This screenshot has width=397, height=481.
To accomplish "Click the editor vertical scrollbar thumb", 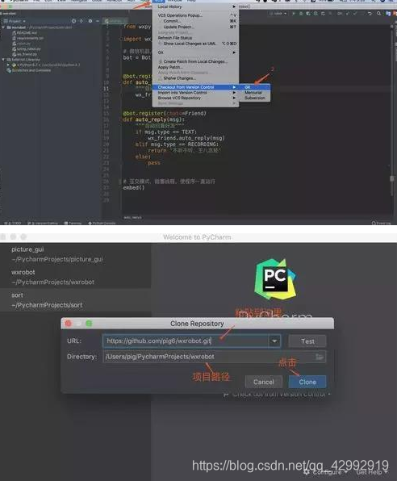I will coord(392,178).
